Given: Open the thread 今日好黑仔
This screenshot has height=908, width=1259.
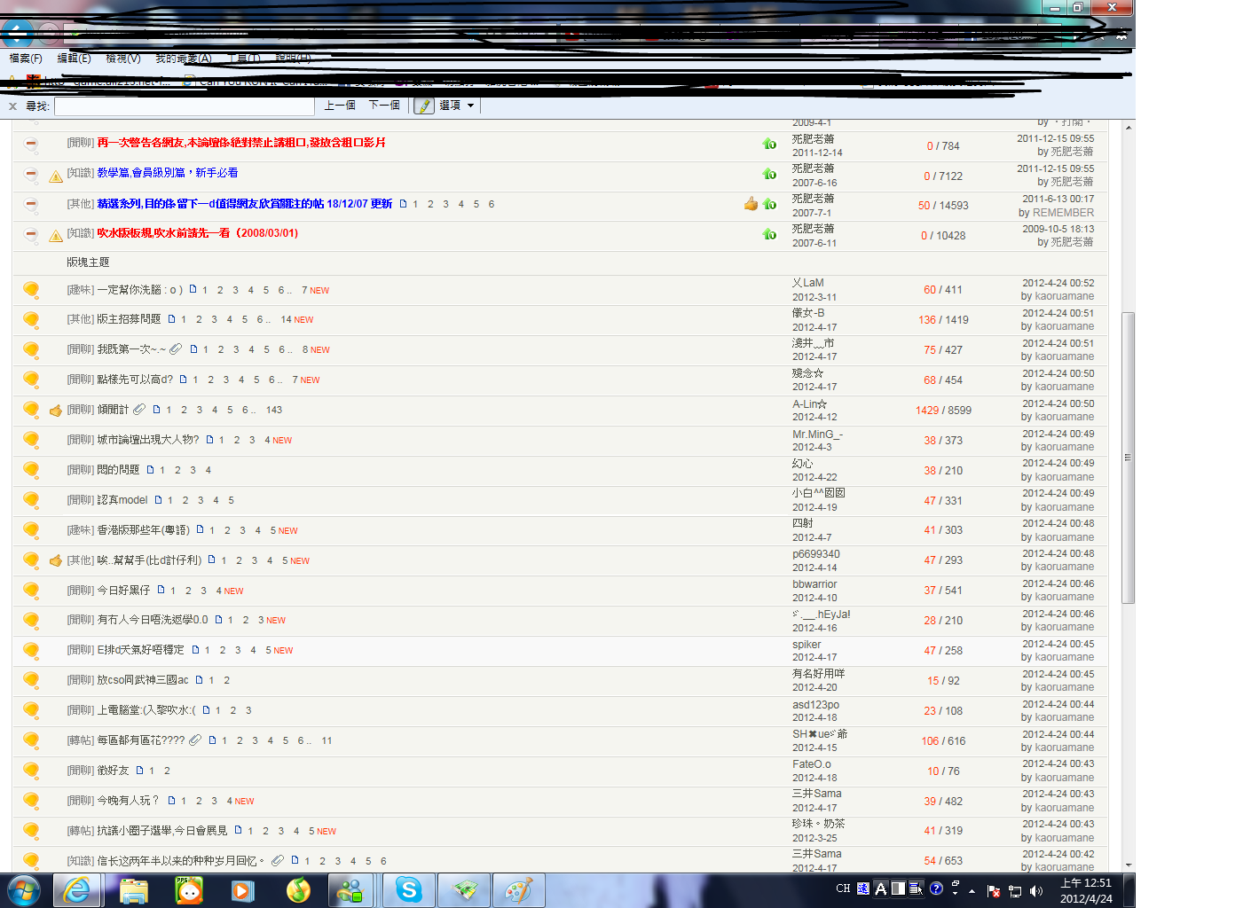Looking at the screenshot, I should (123, 591).
